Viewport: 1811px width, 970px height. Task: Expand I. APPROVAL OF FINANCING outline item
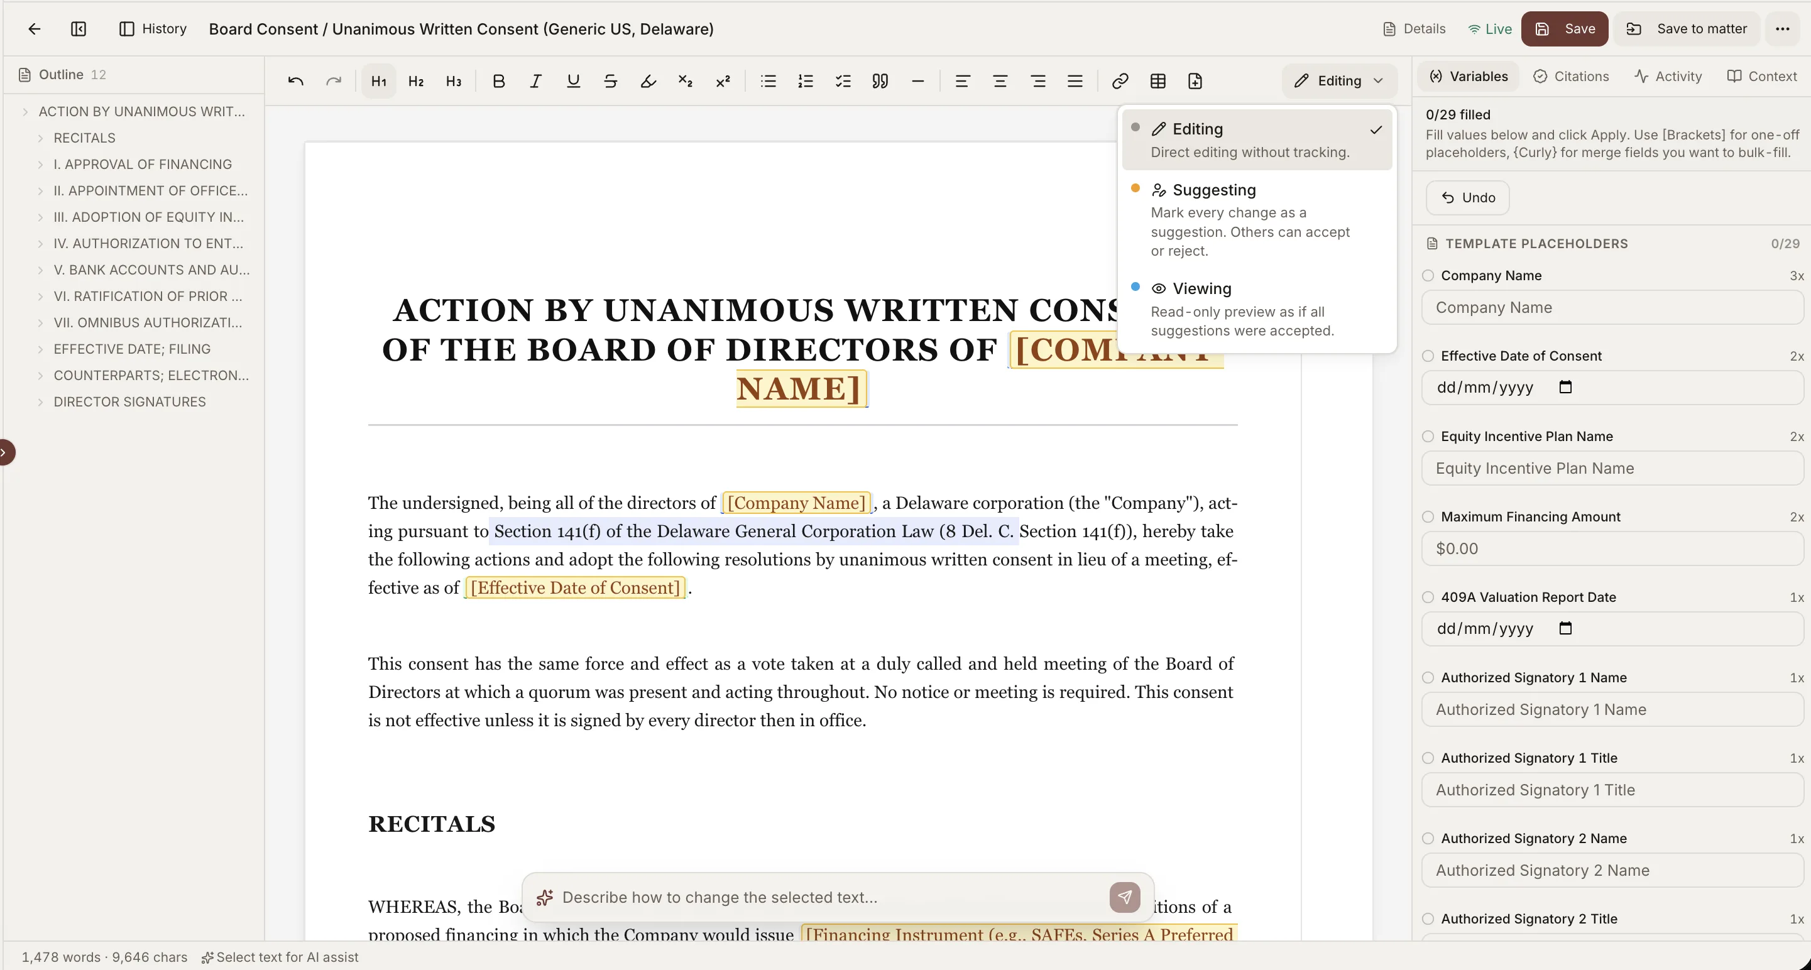pos(40,165)
